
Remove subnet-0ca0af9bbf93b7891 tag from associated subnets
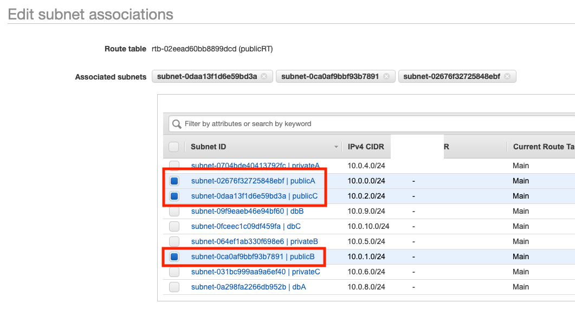[x=386, y=77]
